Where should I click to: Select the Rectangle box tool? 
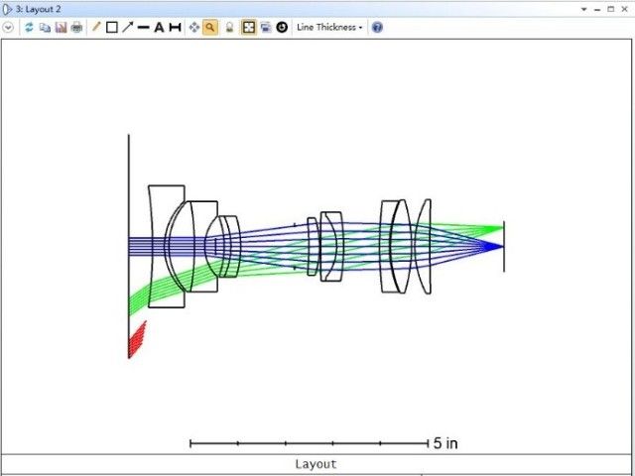pyautogui.click(x=112, y=28)
